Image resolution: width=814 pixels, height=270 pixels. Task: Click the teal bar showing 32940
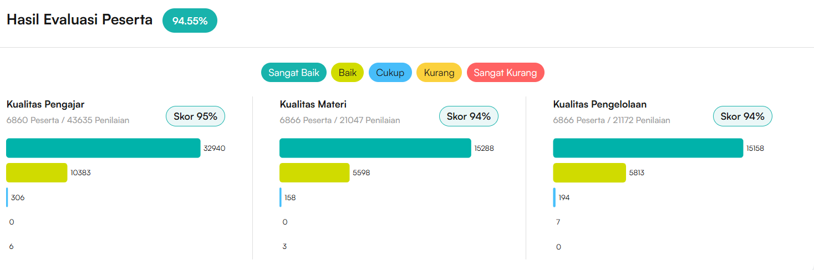103,148
